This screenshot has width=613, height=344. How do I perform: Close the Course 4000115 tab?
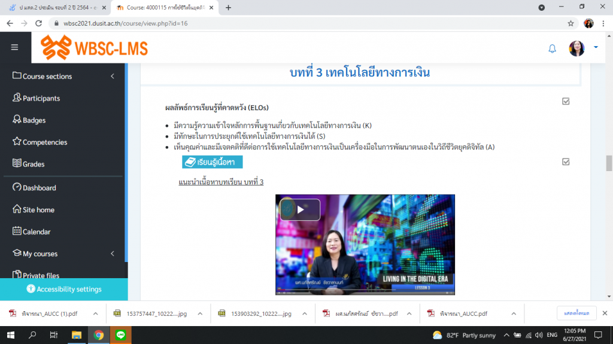click(x=211, y=7)
